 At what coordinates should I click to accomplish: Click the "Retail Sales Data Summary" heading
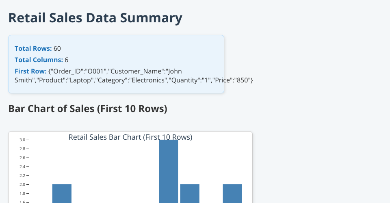coord(95,18)
